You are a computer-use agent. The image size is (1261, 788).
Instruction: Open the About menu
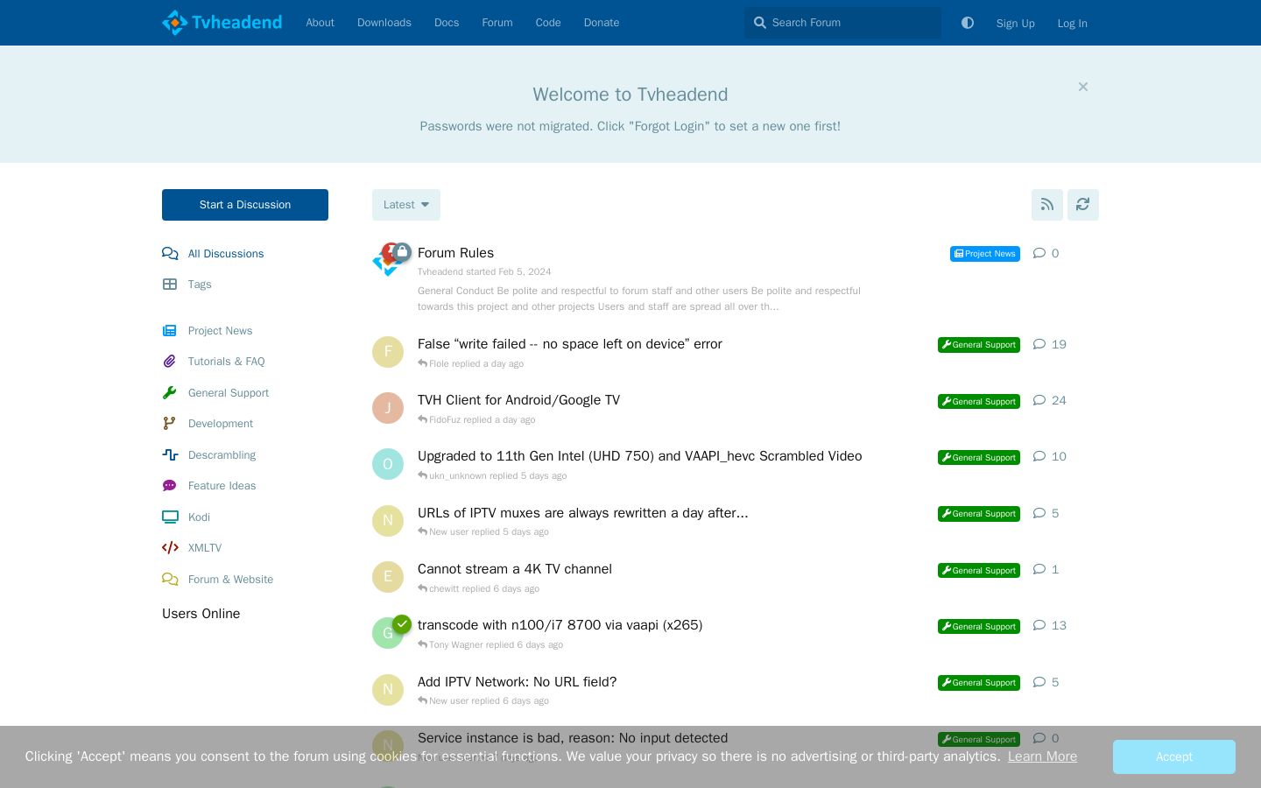tap(320, 23)
